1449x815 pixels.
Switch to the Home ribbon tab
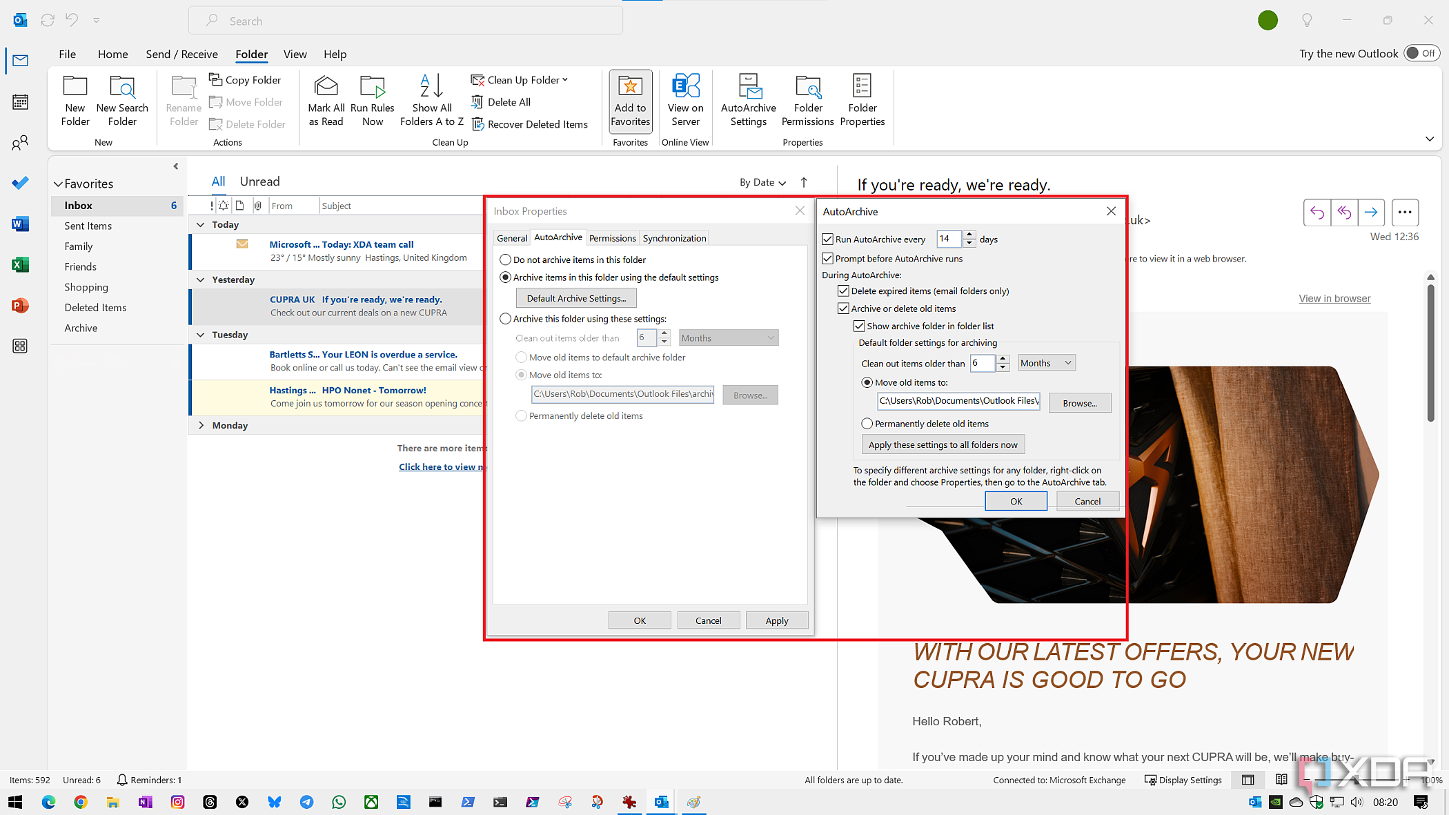pos(112,54)
